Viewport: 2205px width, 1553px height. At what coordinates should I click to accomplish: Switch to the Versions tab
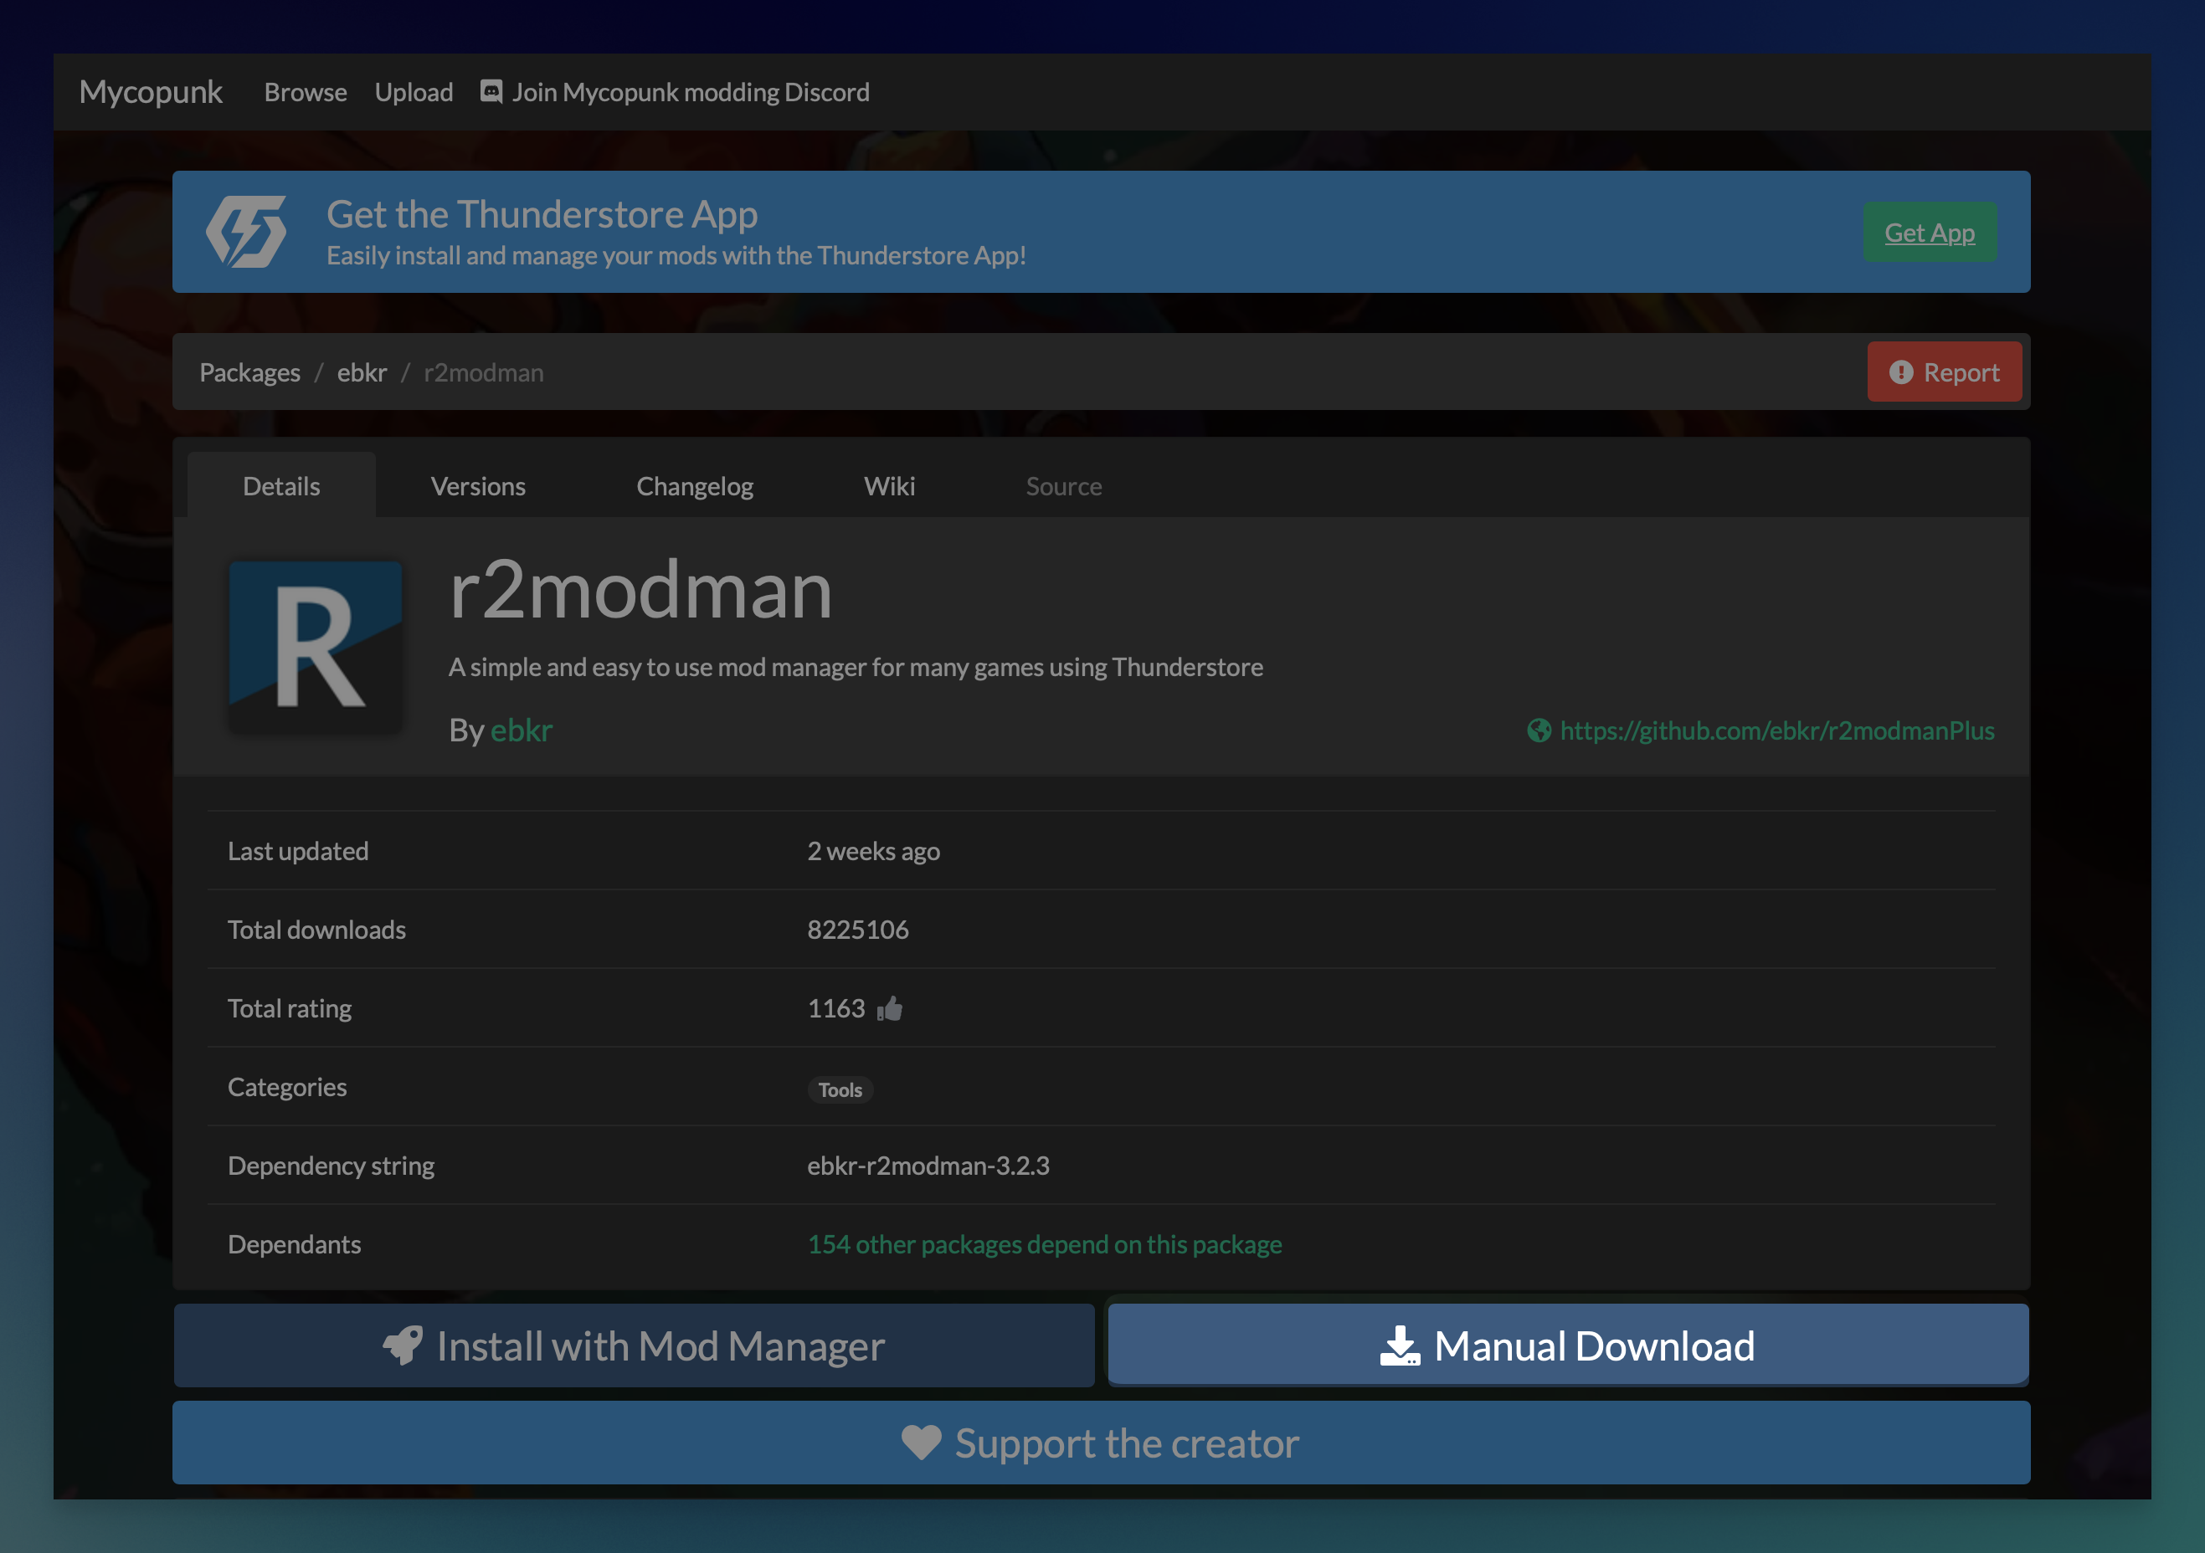point(478,485)
